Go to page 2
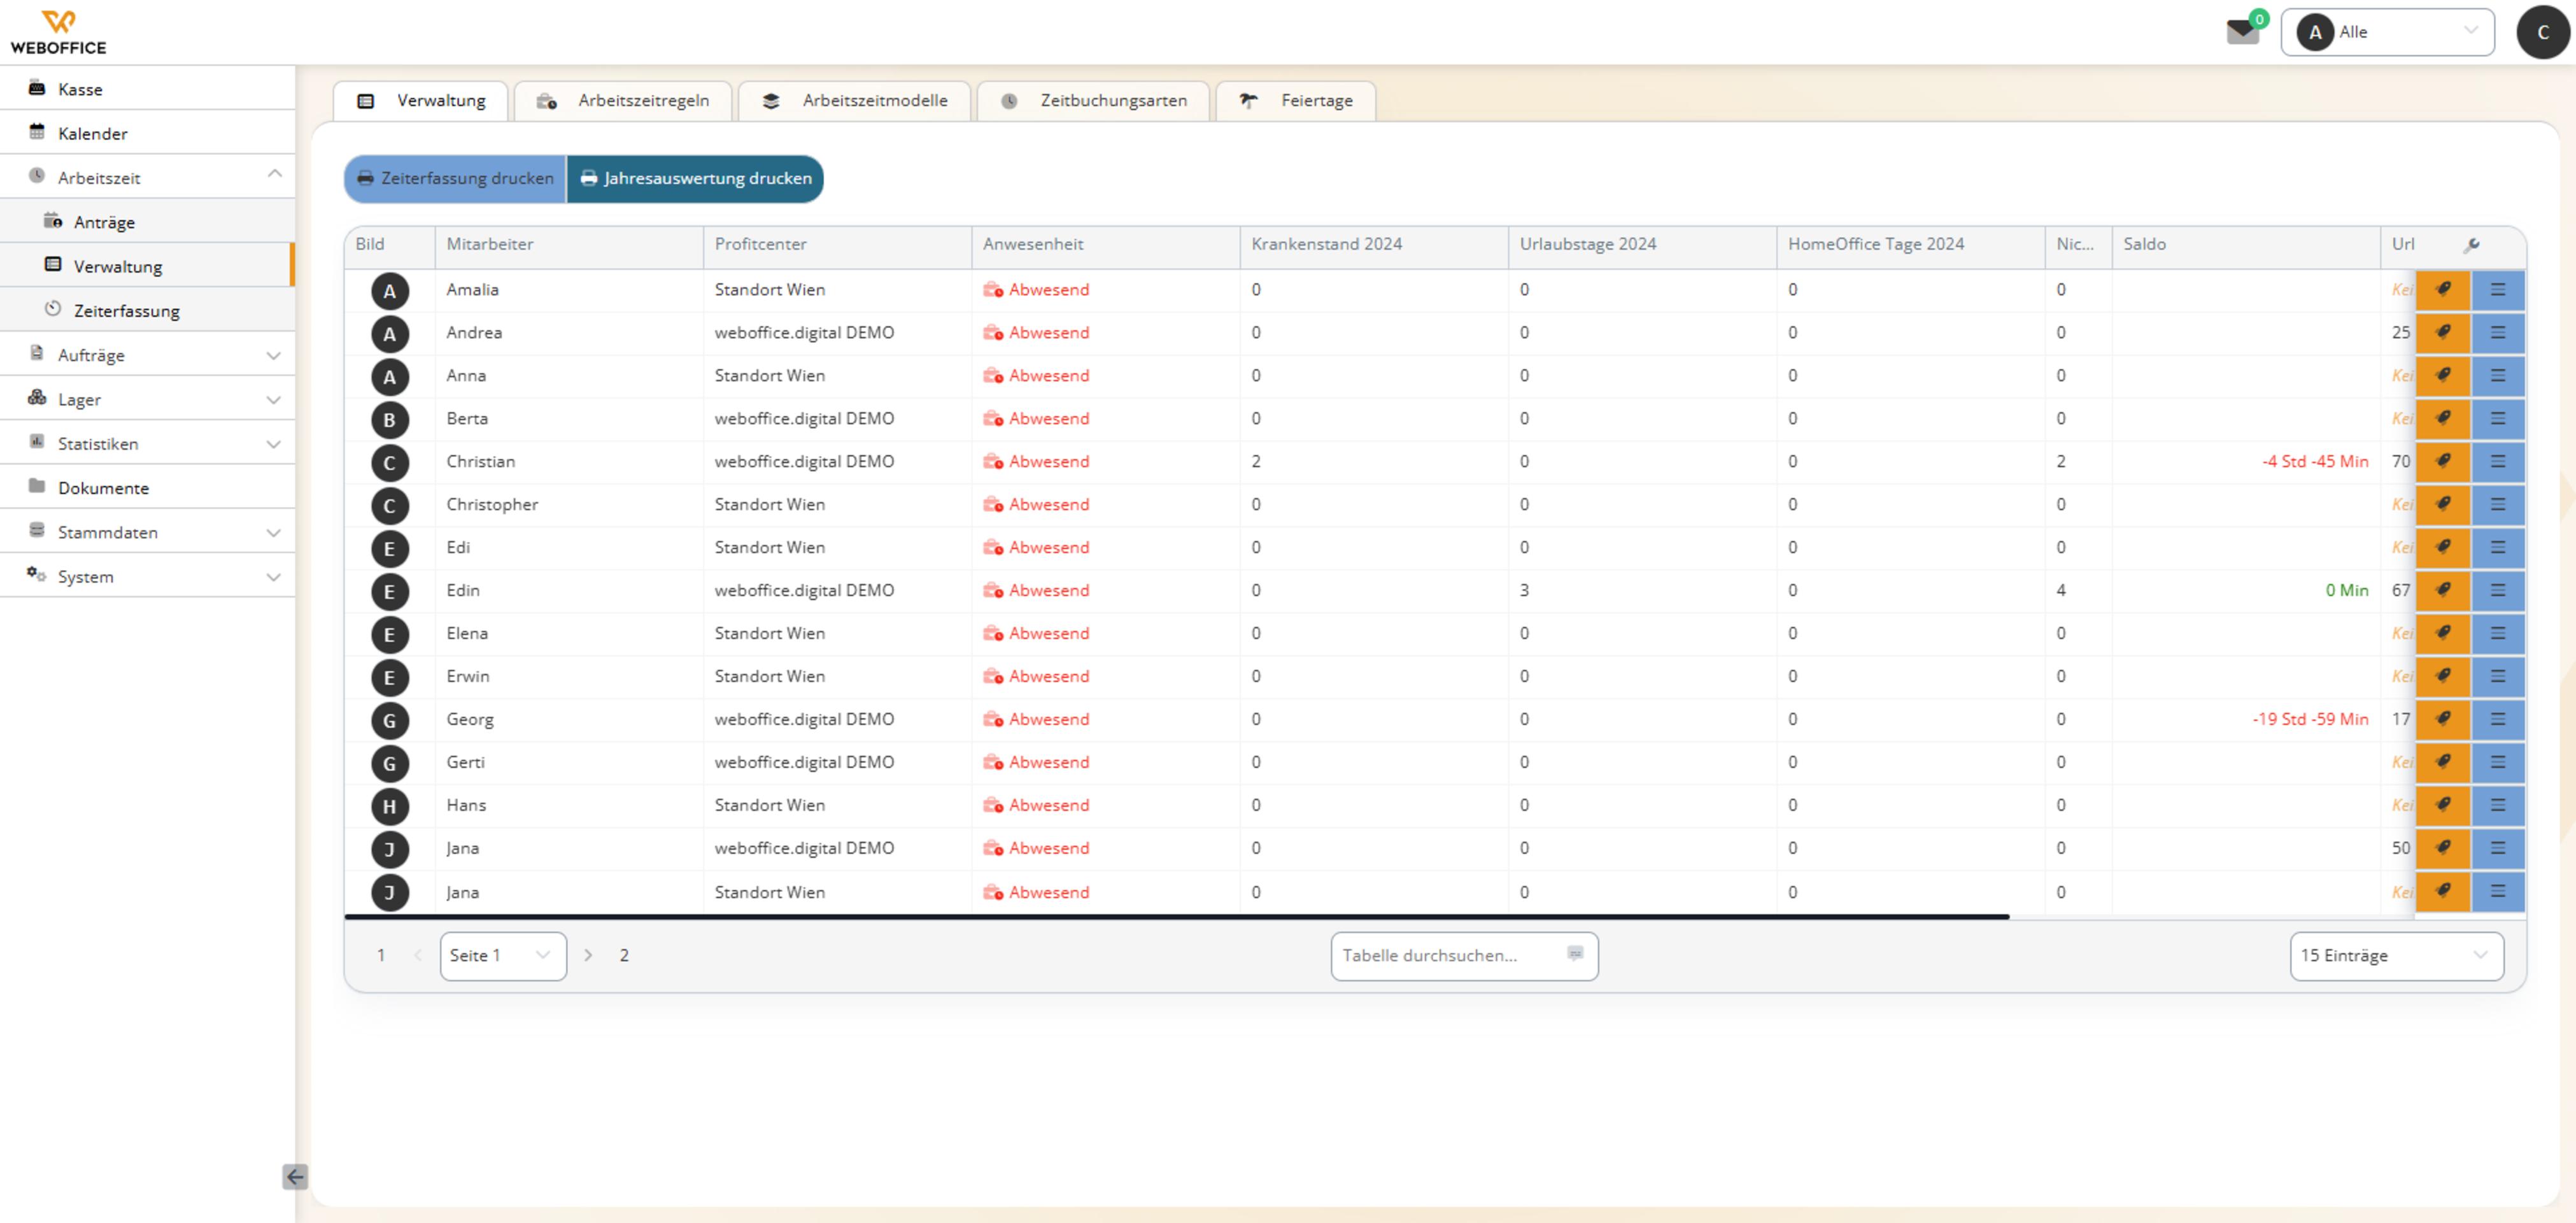This screenshot has width=2576, height=1223. click(624, 955)
